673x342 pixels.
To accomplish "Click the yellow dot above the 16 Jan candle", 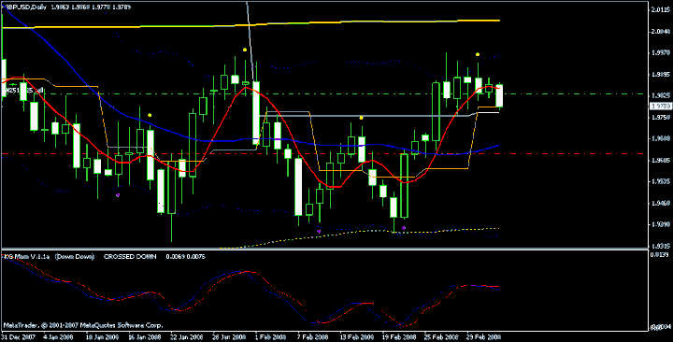I will click(150, 115).
